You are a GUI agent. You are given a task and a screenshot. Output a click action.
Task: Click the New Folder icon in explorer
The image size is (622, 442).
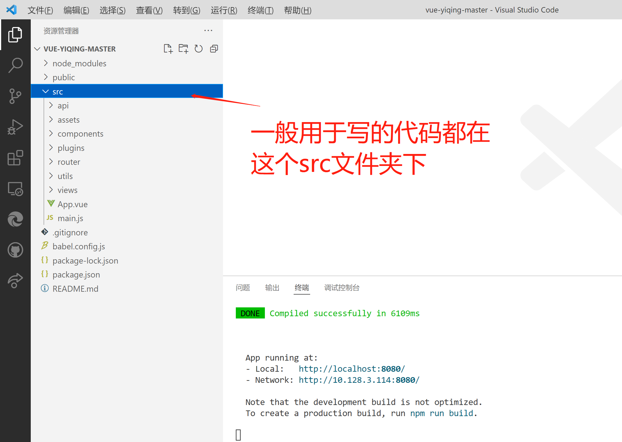[x=183, y=49]
